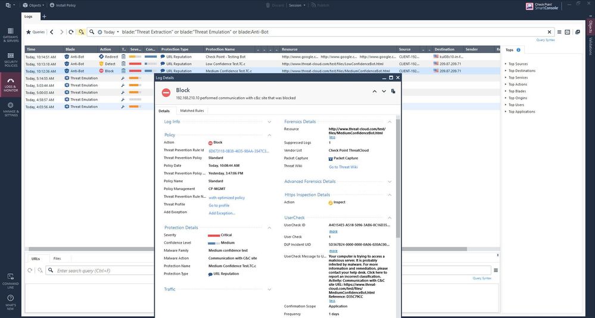
Task: Toggle auto-refresh highlighted icon in toolbar
Action: pos(81,32)
